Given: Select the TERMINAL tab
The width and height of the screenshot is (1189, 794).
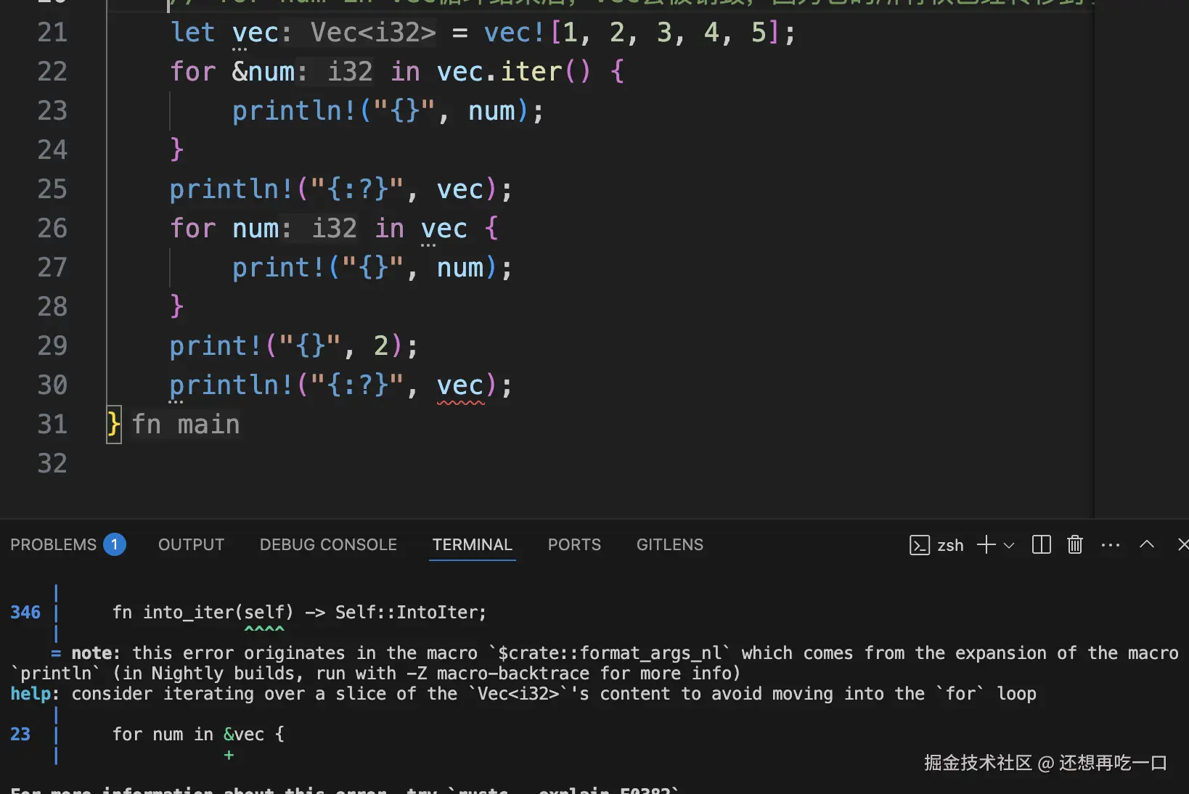Looking at the screenshot, I should point(473,545).
